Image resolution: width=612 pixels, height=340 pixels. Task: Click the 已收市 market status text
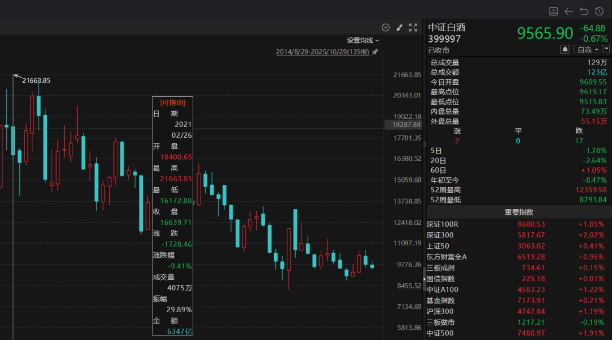439,50
